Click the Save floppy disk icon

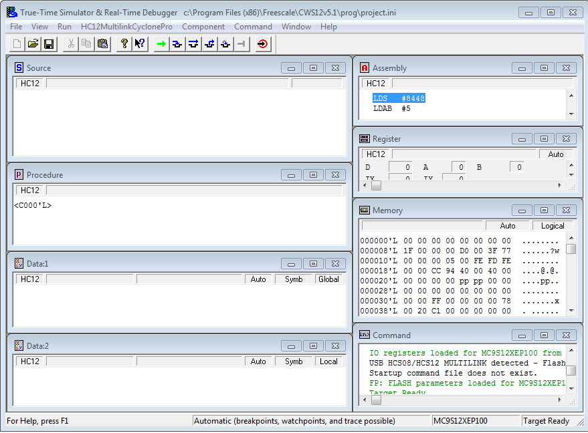pyautogui.click(x=49, y=44)
